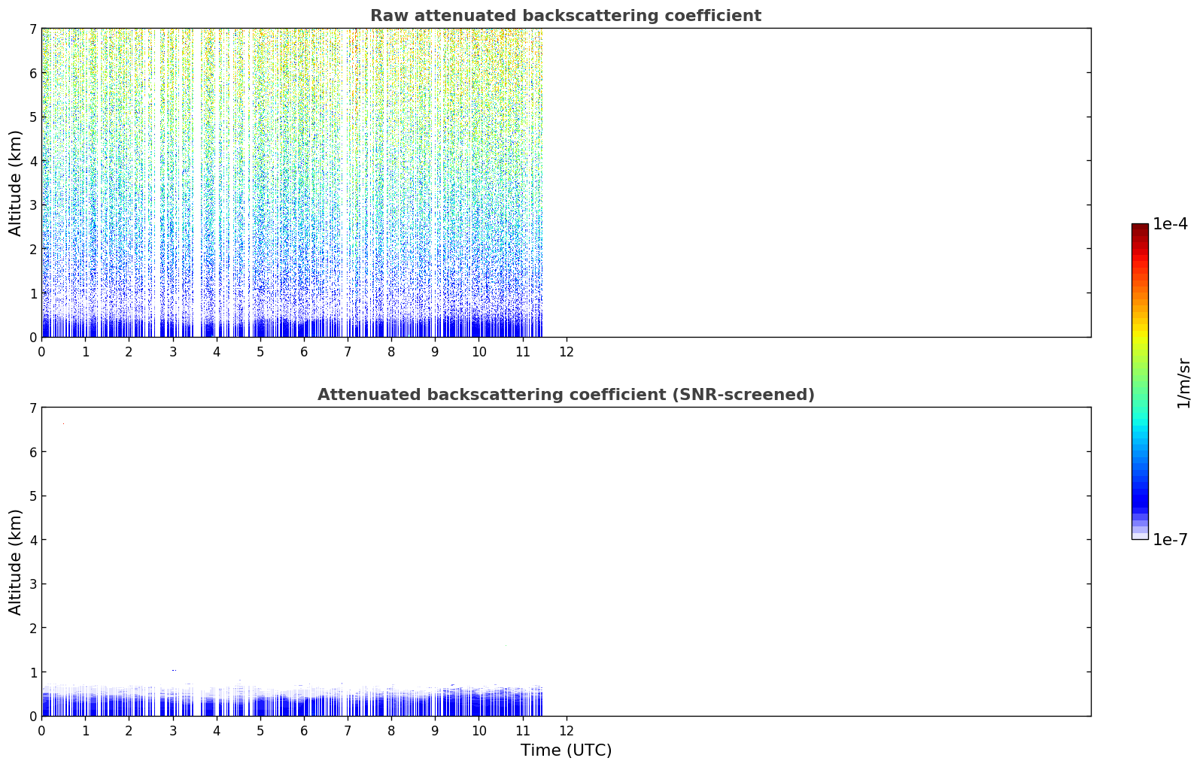
Task: Click the 7 km tick on top plot
Action: 32,29
